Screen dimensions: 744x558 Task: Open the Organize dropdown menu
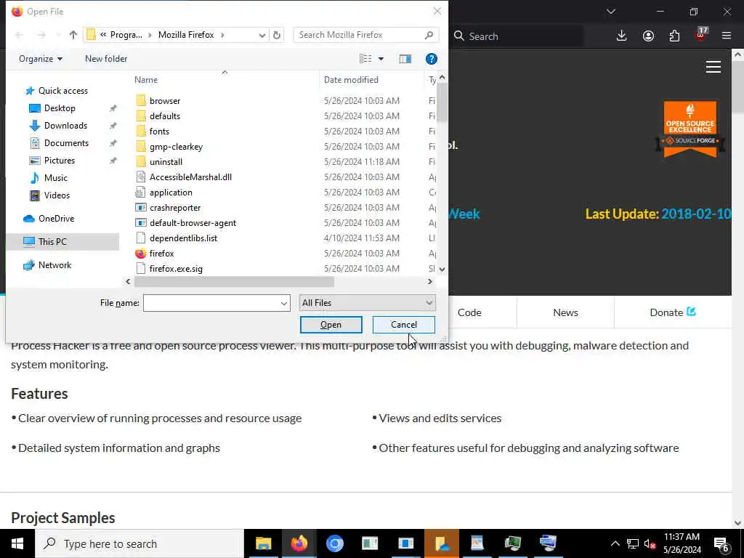(41, 59)
